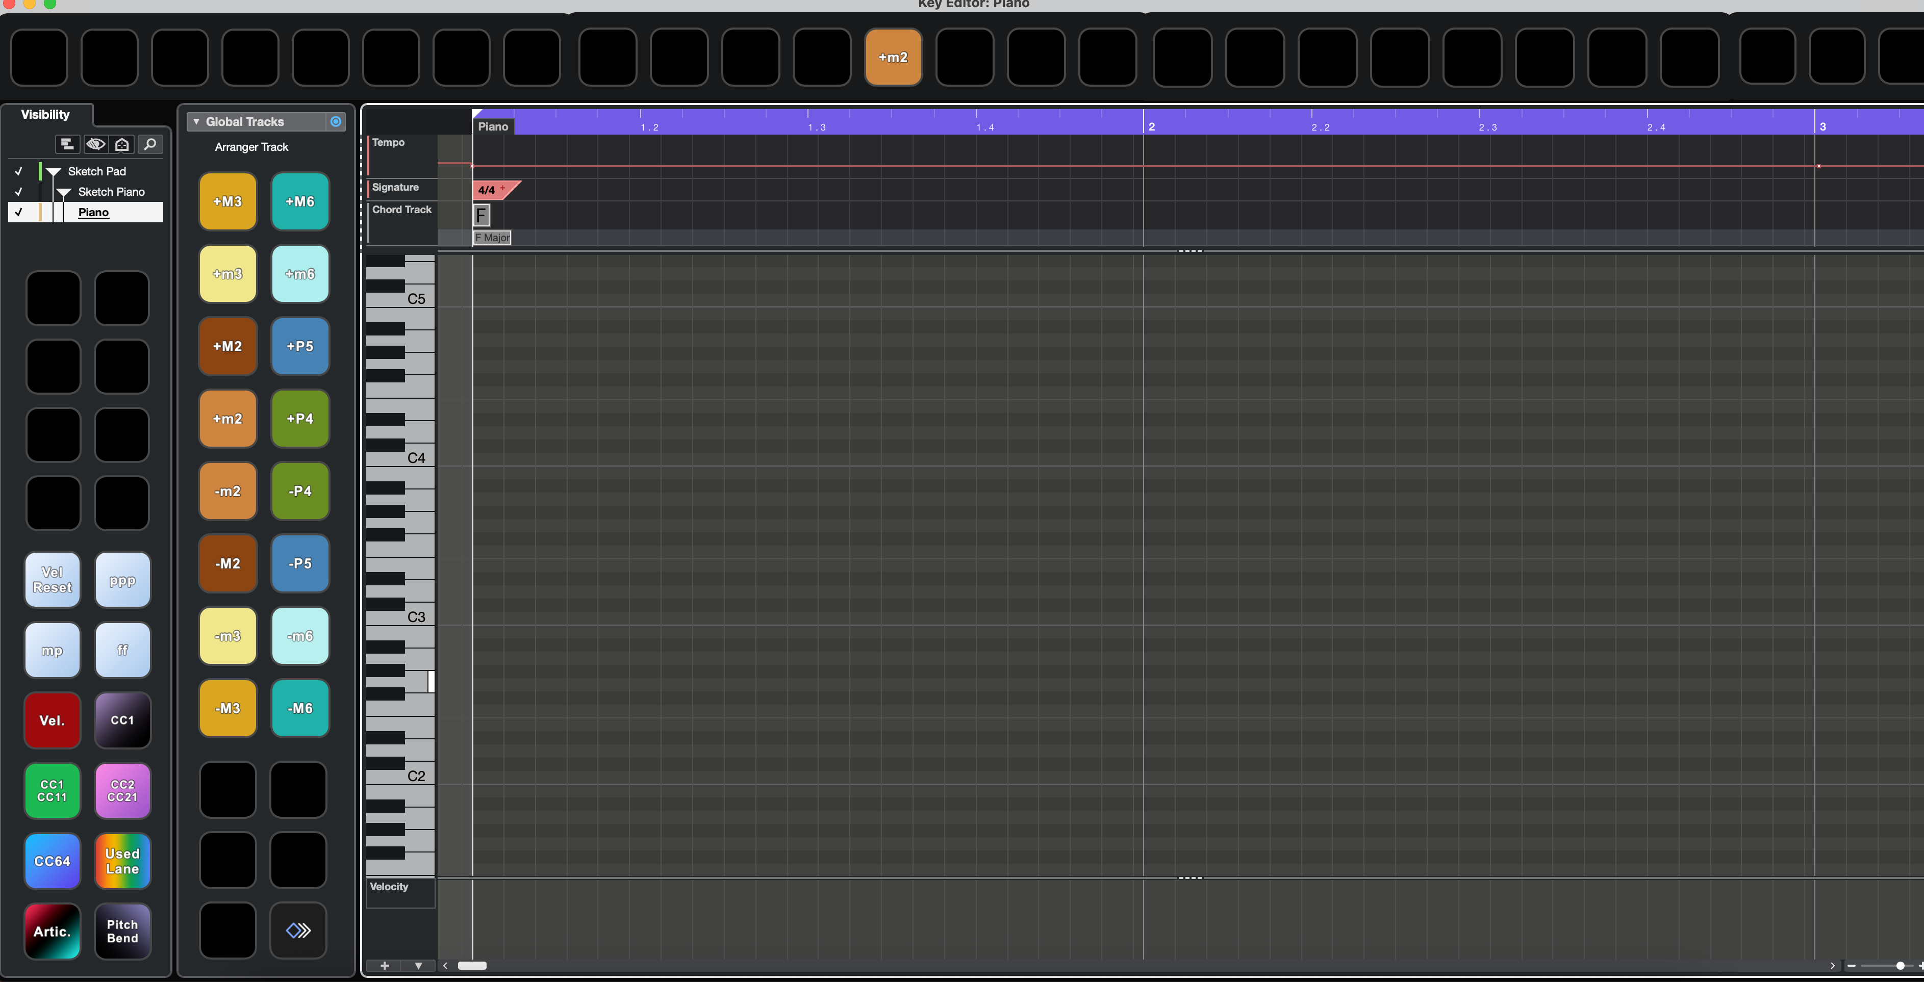Uncheck visibility checkmark for Sketch Pad

click(x=19, y=171)
